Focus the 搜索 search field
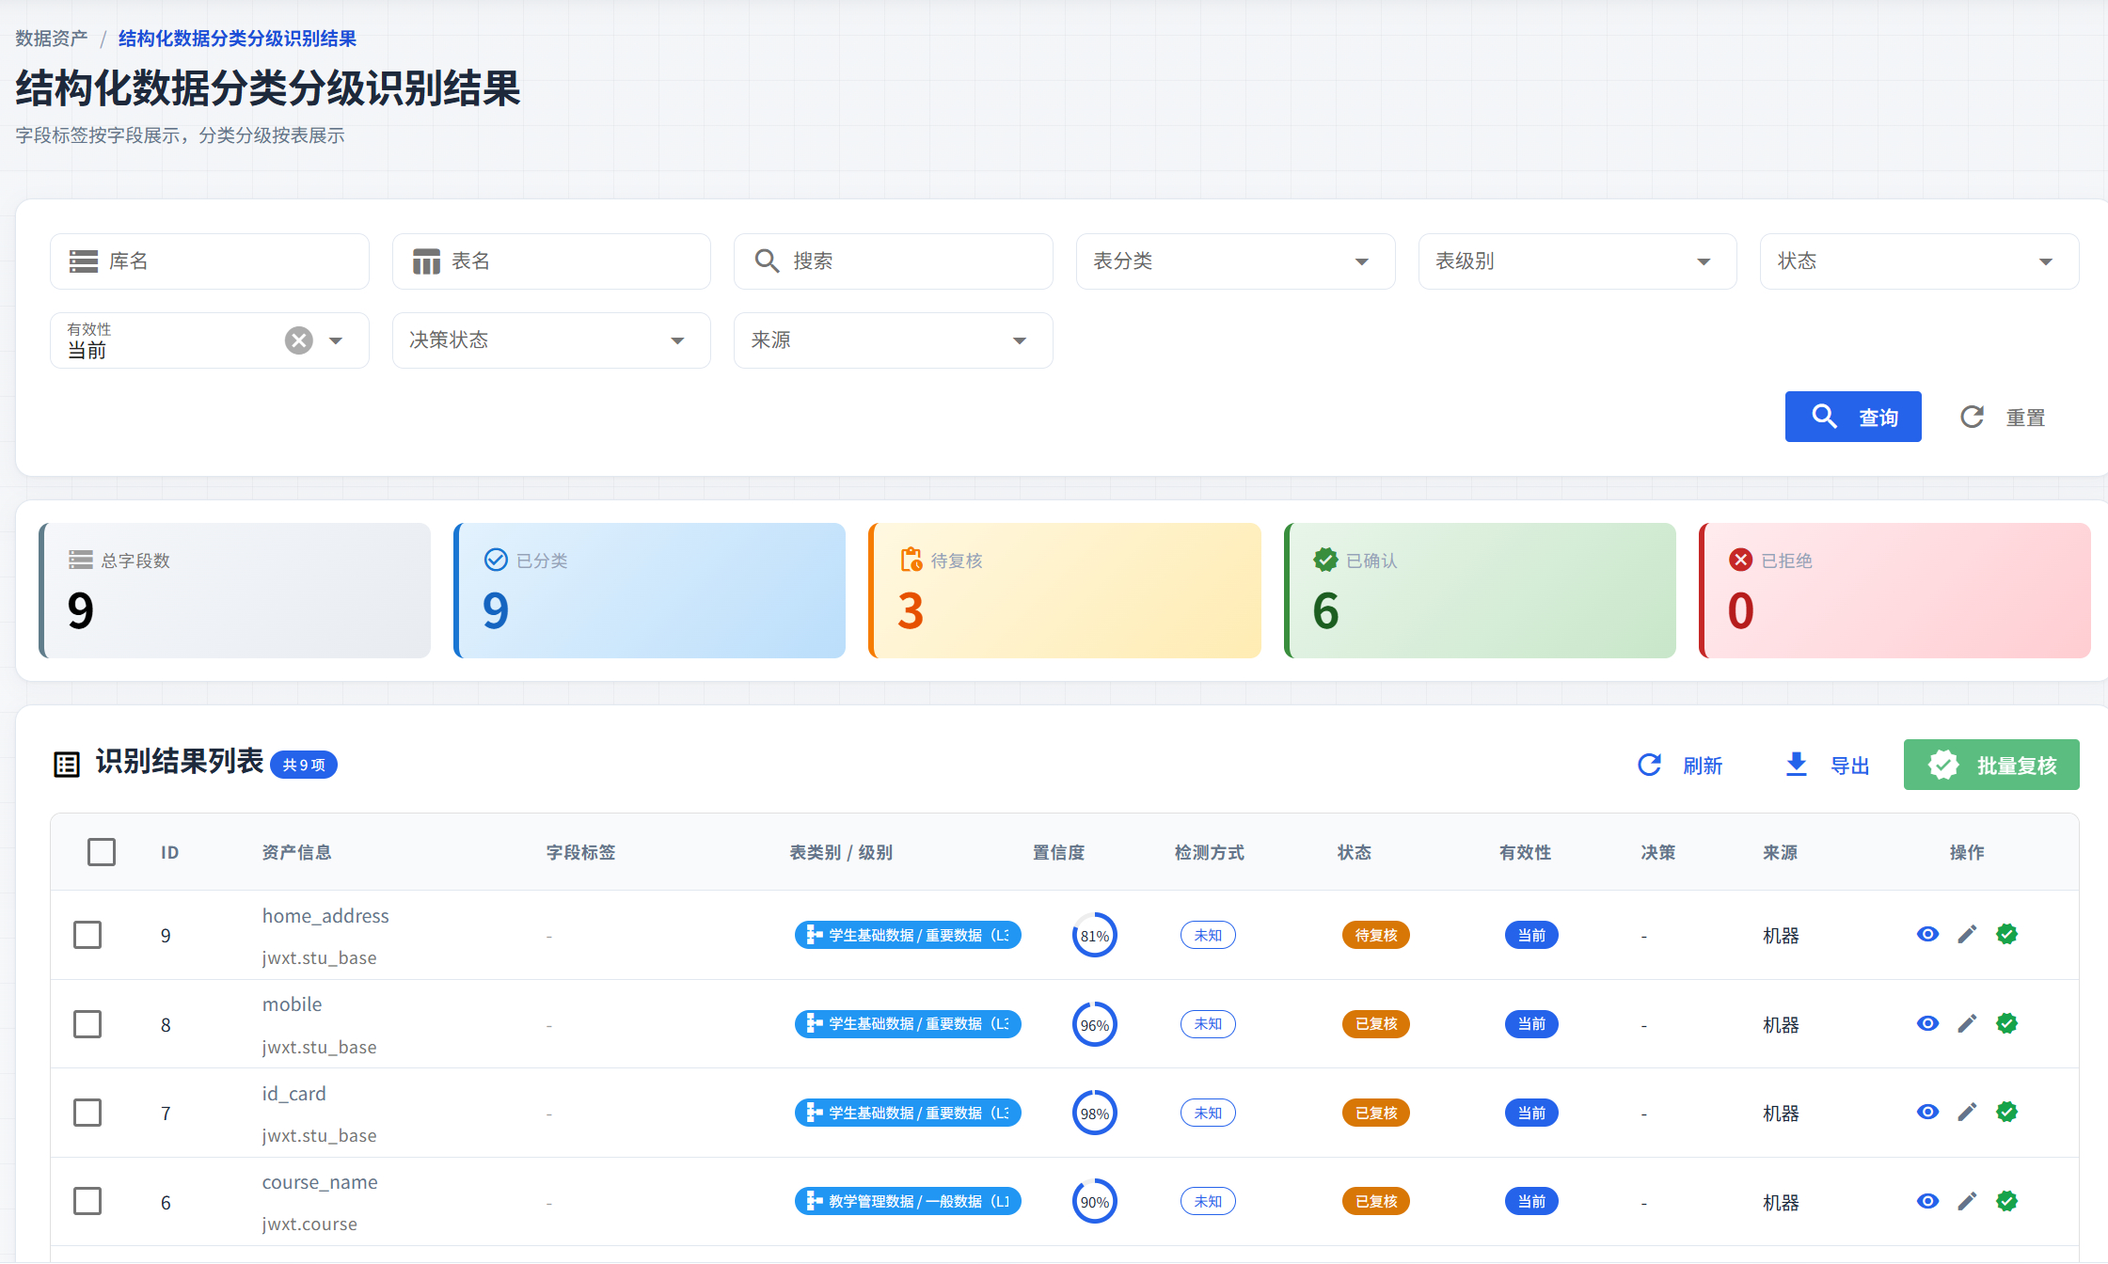 pyautogui.click(x=893, y=261)
